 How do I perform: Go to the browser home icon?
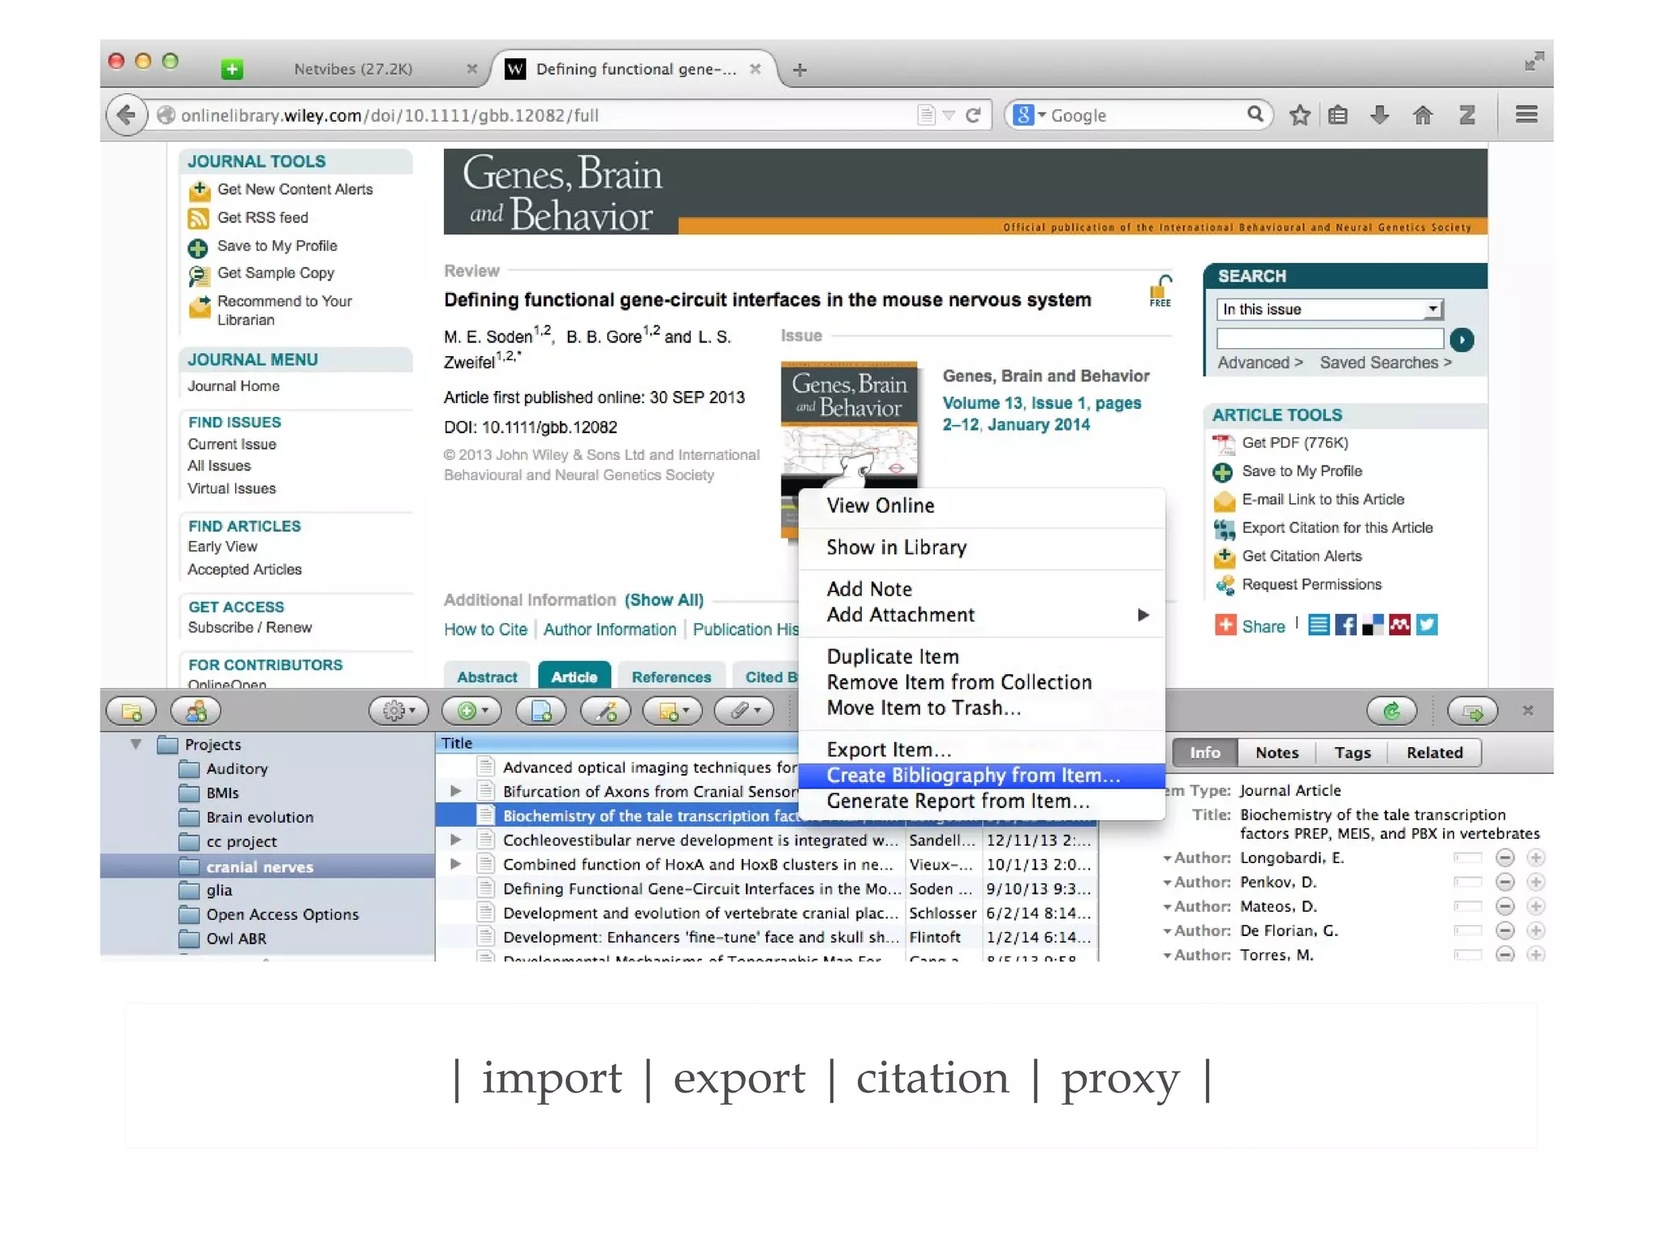(1423, 115)
